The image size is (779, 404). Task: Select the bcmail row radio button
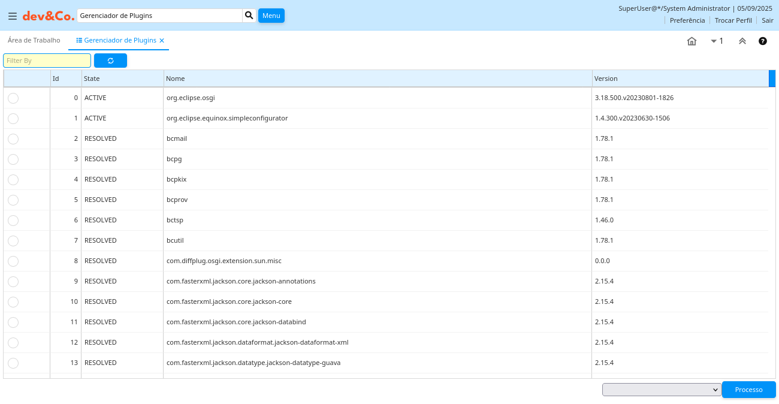(x=13, y=139)
